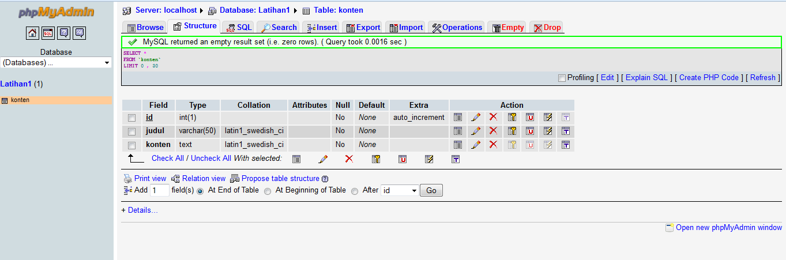Check the checkbox for the id field
Screen dimensions: 786x260
tap(132, 118)
